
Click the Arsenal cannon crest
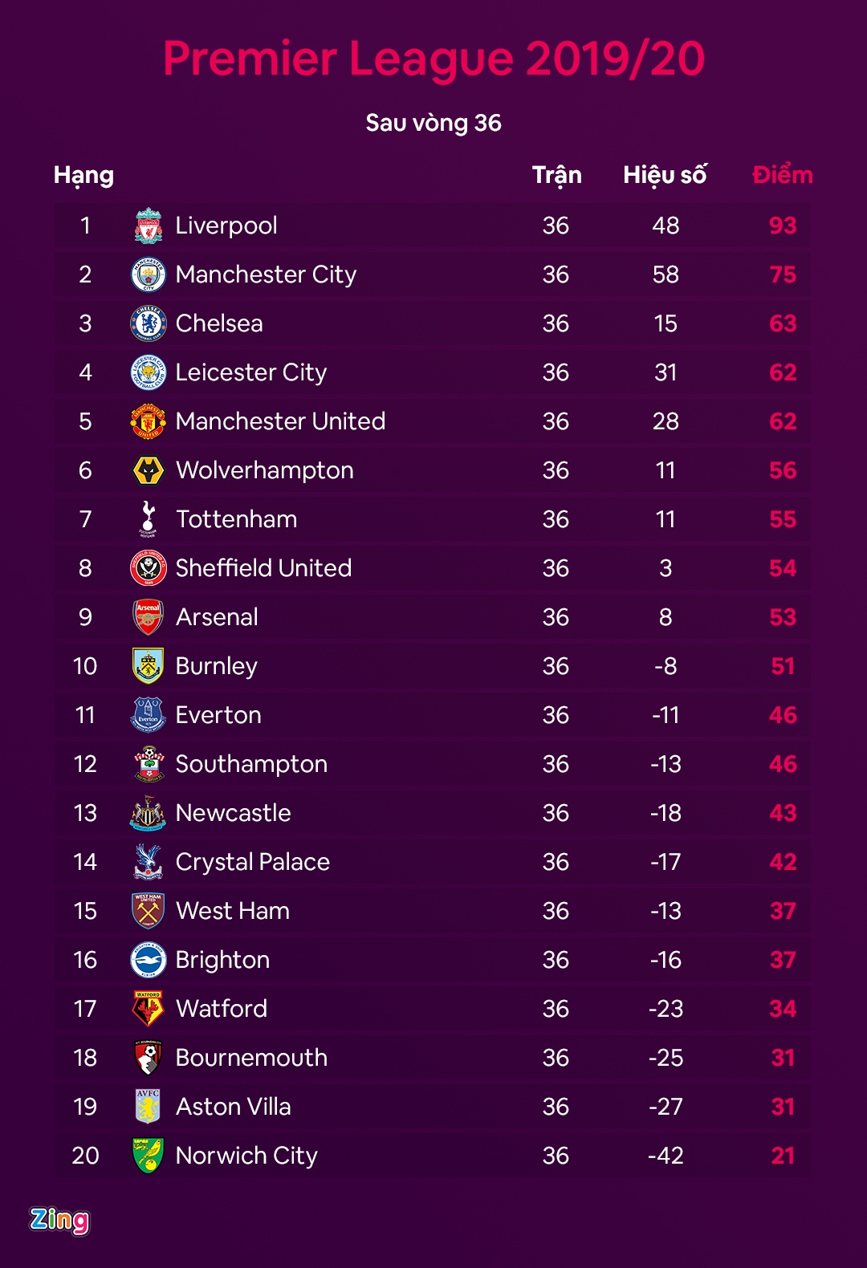pos(149,617)
